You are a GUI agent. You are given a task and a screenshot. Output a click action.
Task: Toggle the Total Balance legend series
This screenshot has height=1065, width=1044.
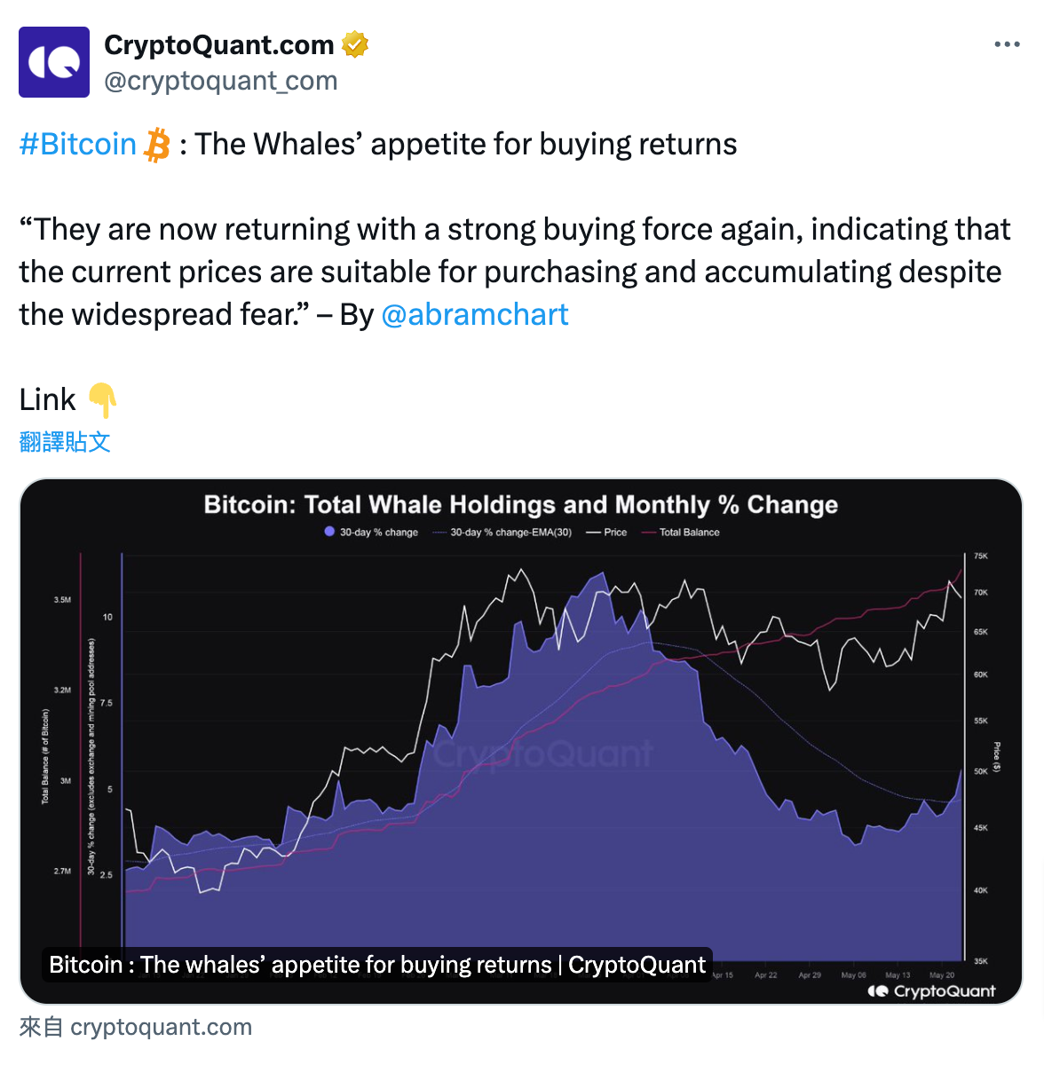(681, 532)
